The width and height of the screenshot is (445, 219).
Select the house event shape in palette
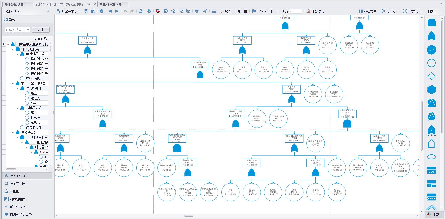click(x=431, y=143)
